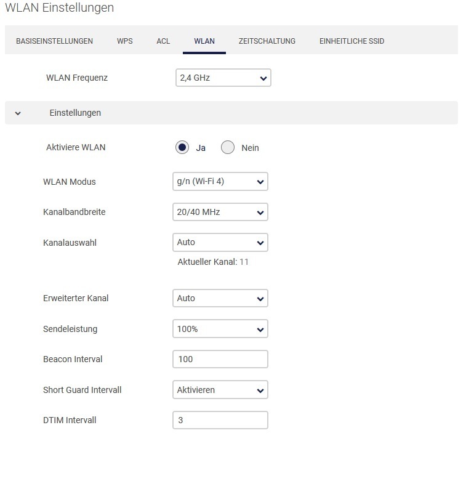Select the WLAN tab

click(204, 41)
